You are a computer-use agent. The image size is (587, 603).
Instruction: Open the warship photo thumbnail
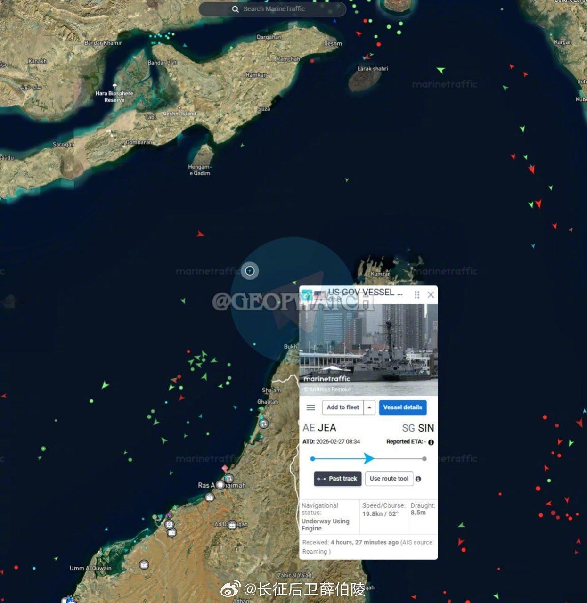point(368,350)
